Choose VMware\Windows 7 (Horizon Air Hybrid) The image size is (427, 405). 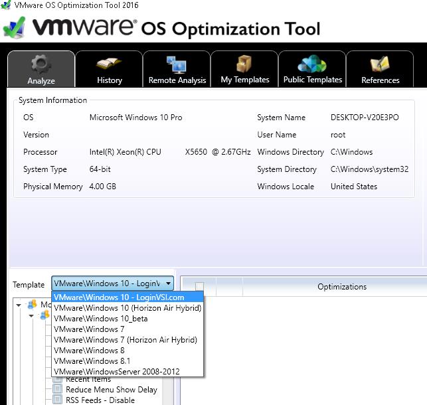[x=128, y=340]
